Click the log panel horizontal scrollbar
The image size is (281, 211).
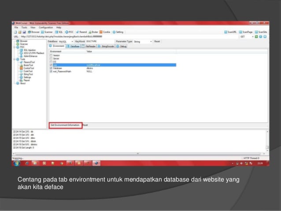coord(138,154)
